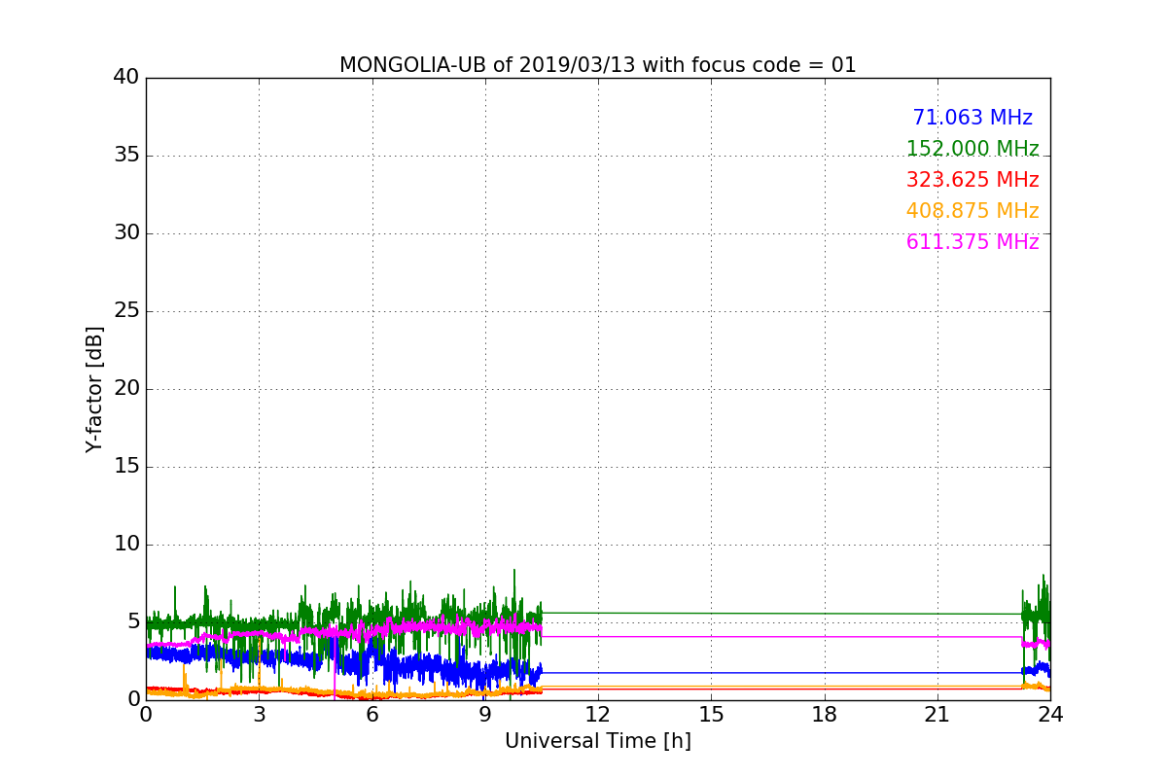Select the 71.063 MHz legend label
The width and height of the screenshot is (1167, 778).
(x=972, y=118)
